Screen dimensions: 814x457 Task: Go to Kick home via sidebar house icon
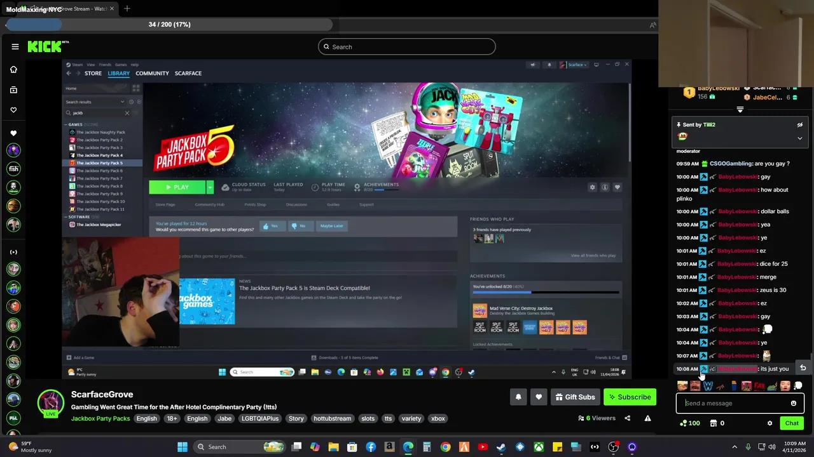[x=13, y=69]
